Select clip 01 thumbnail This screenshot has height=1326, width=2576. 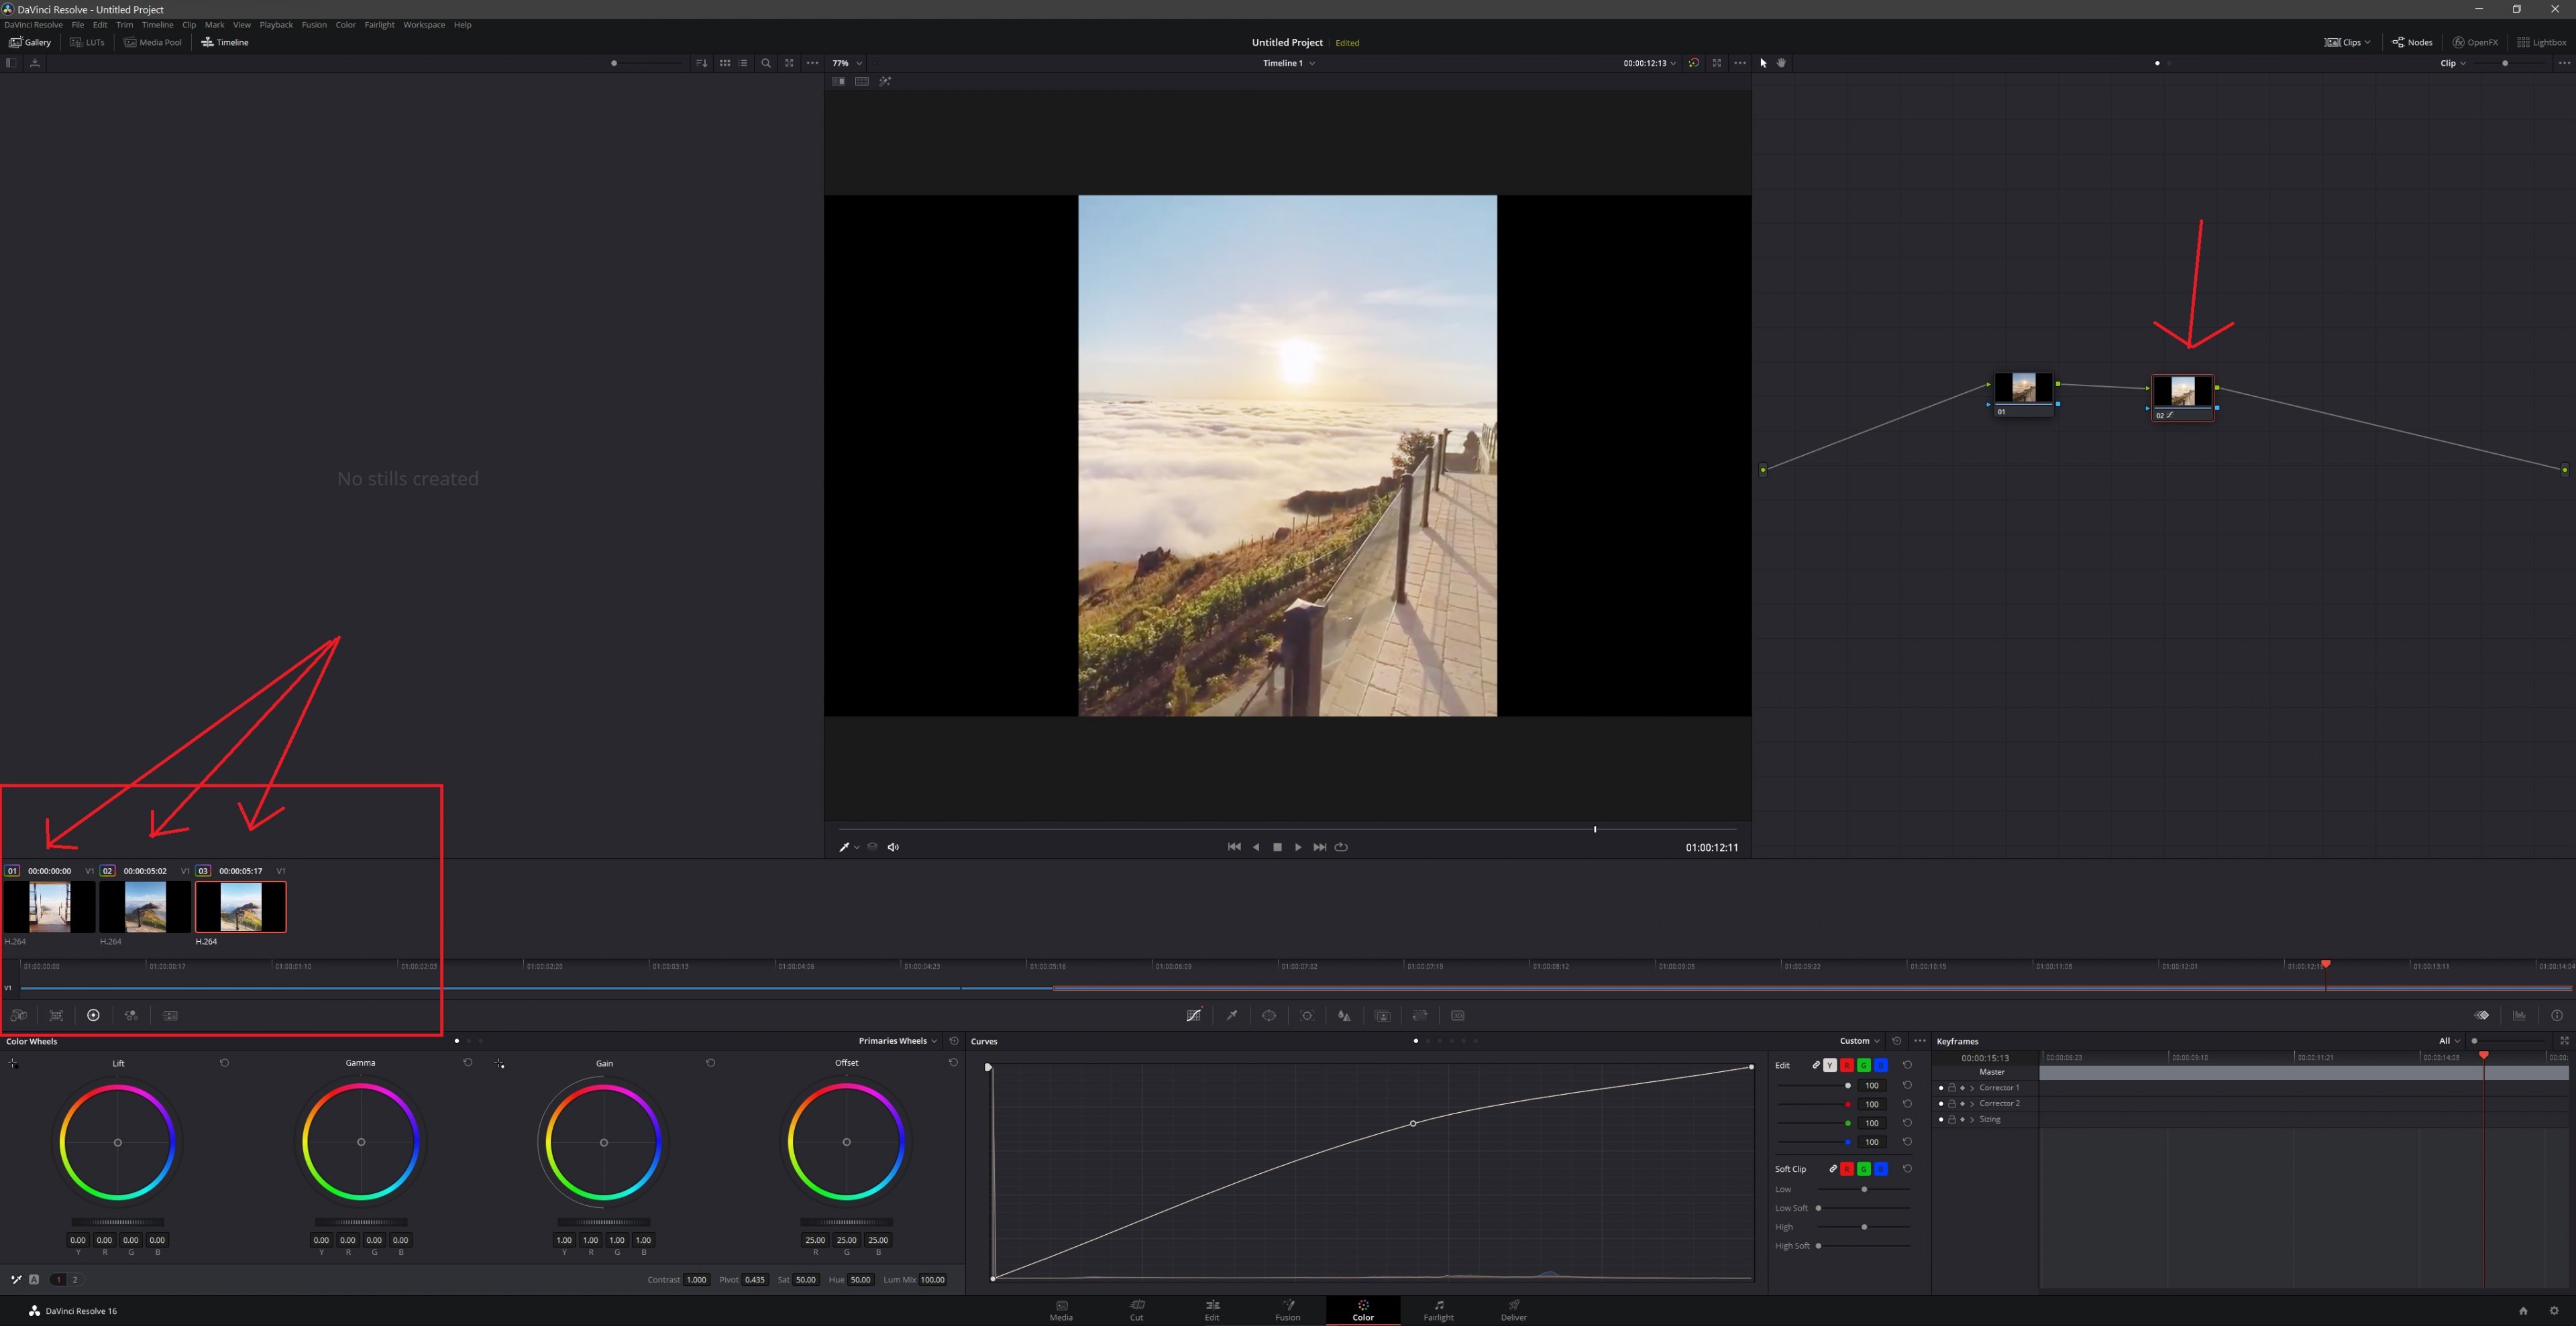(49, 906)
